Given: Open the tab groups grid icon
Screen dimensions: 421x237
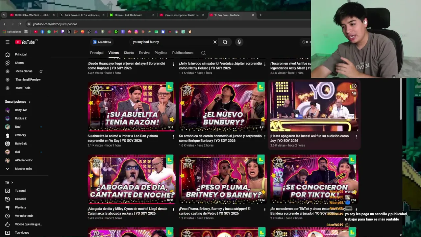Looking at the screenshot, I should click(x=26, y=32).
